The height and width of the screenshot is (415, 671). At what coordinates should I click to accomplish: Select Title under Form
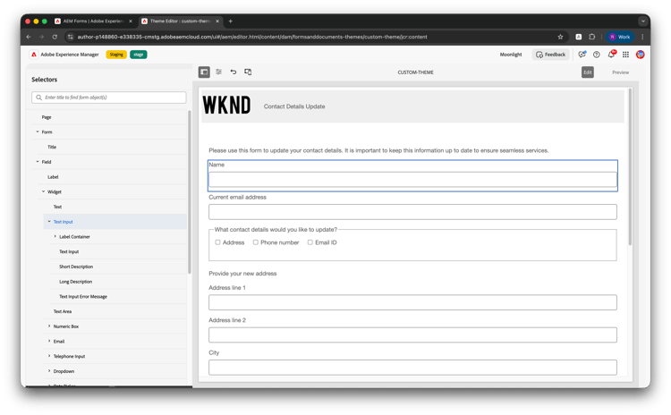pos(52,147)
